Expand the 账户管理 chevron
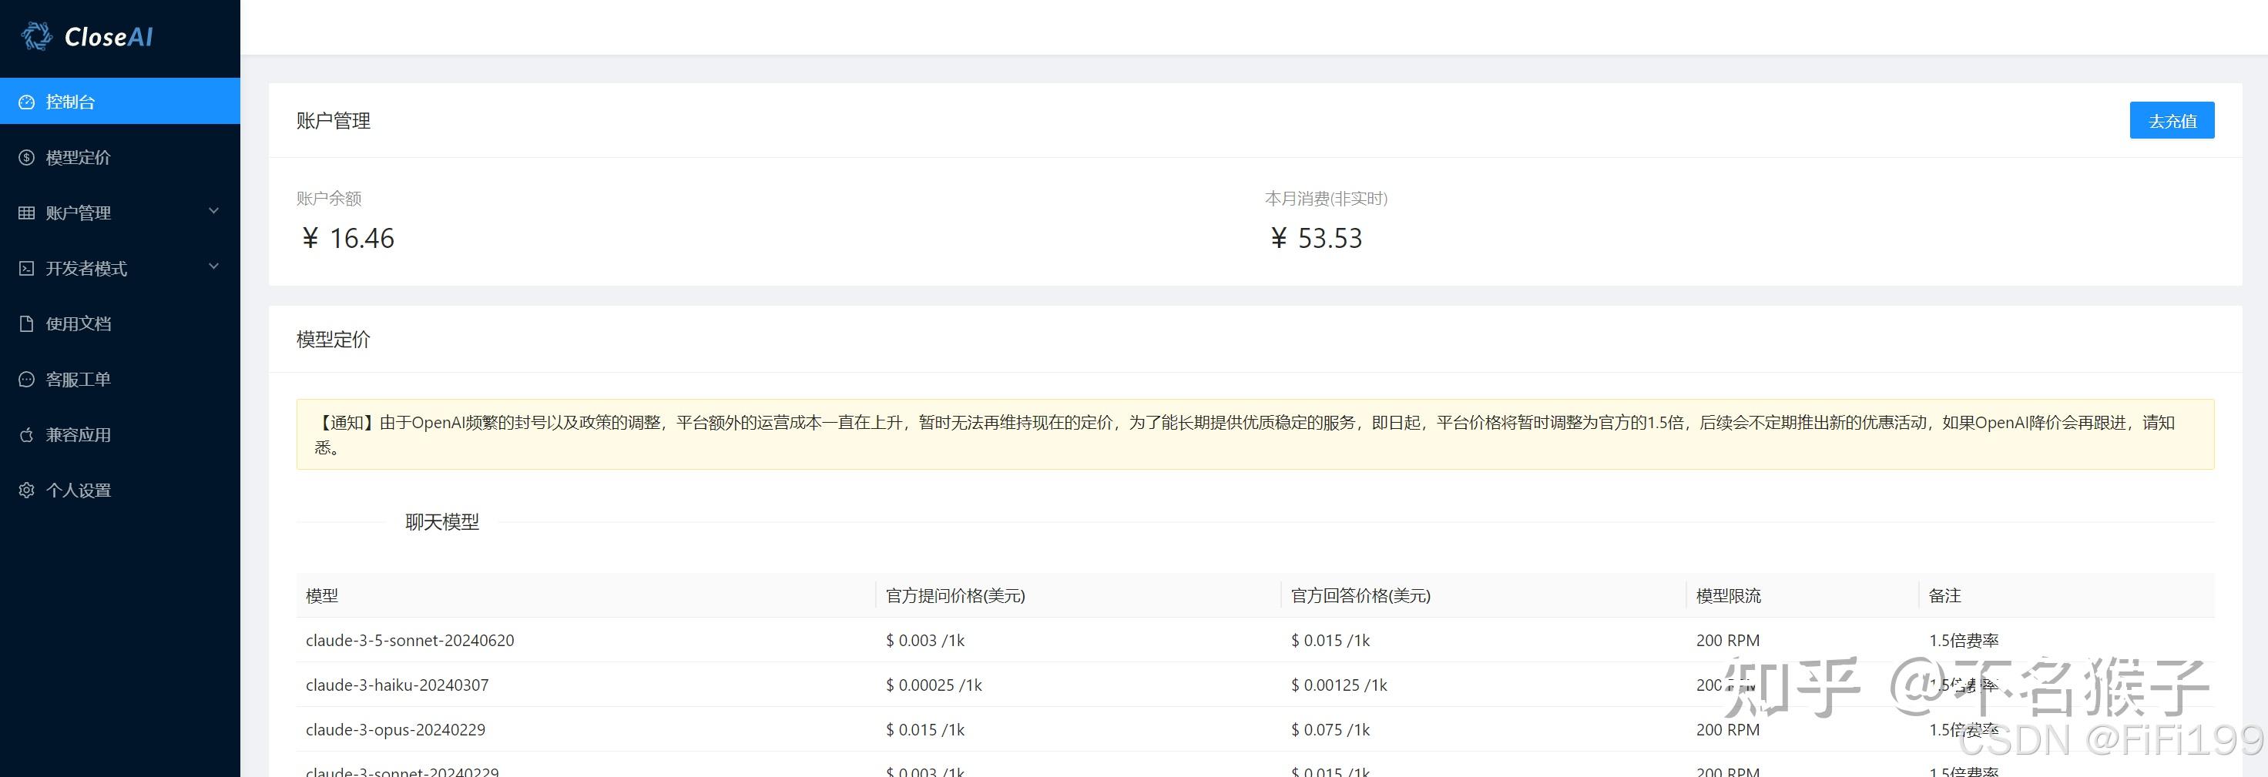Screen dimensions: 2268x777 click(213, 211)
